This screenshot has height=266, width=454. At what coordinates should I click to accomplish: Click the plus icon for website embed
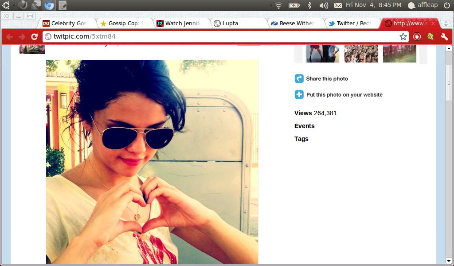click(x=299, y=94)
